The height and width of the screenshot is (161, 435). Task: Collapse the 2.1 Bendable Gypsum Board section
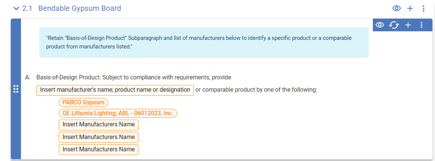tap(16, 8)
